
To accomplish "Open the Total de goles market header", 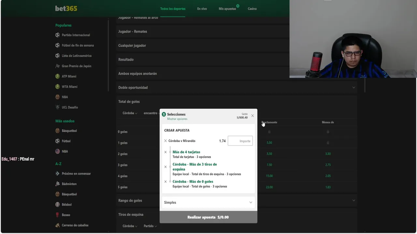I will click(129, 101).
